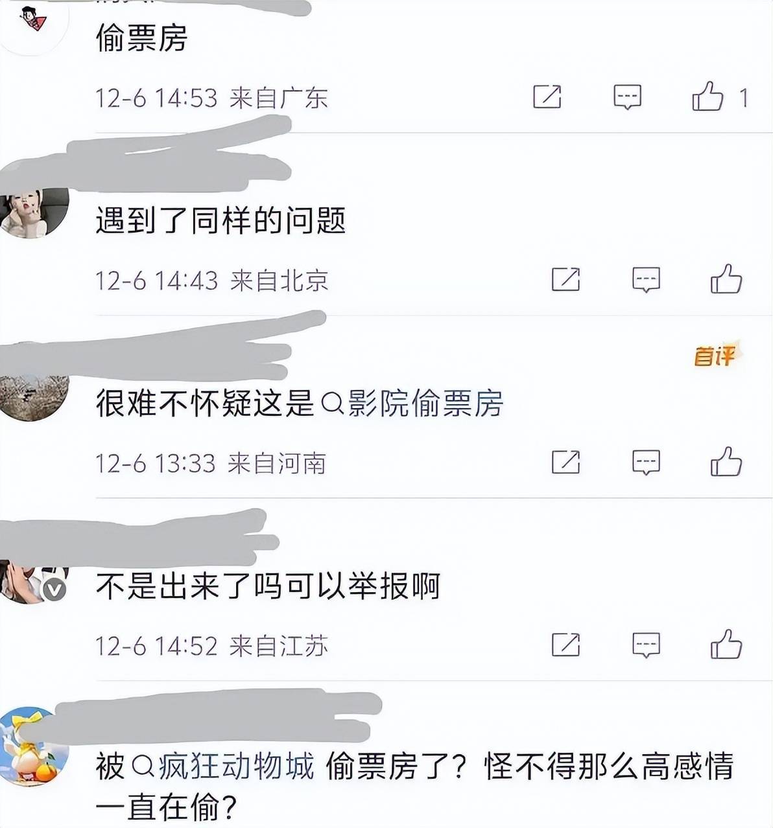The width and height of the screenshot is (773, 828).
Task: Open the avatar beside 很难不怀疑 comment
Action: 34,395
